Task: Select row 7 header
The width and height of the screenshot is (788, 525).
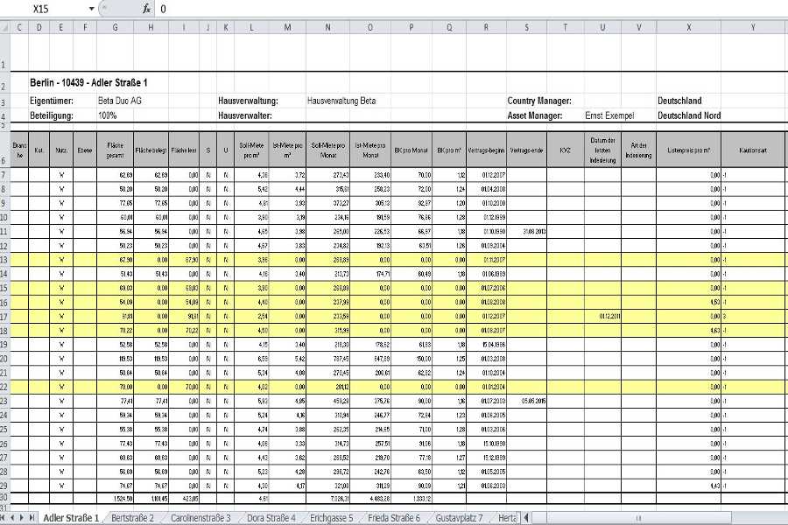Action: (4, 175)
